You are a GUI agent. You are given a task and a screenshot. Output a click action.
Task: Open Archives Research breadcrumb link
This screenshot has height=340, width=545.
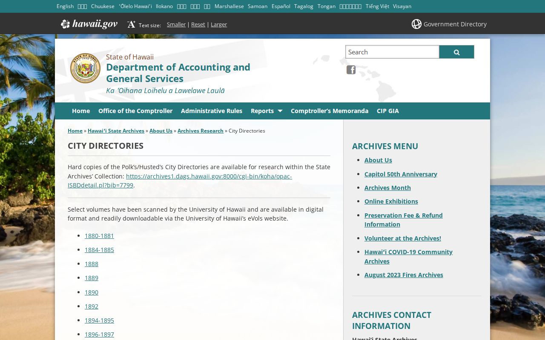(201, 131)
